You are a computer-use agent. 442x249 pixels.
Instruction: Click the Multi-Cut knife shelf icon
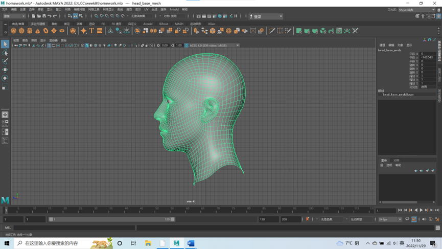pos(272,31)
